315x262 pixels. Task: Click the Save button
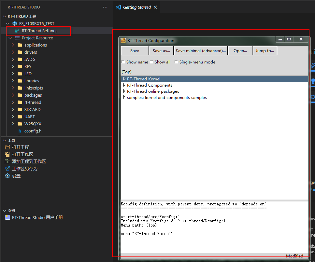(x=135, y=51)
